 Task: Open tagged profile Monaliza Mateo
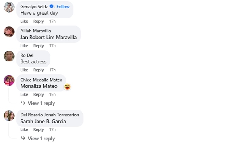[39, 86]
